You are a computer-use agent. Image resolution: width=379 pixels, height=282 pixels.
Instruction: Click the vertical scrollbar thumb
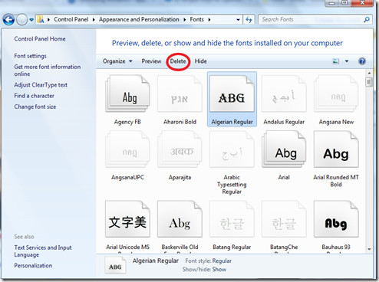369,82
